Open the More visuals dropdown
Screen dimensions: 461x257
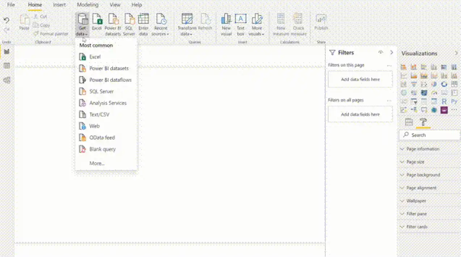(x=257, y=25)
